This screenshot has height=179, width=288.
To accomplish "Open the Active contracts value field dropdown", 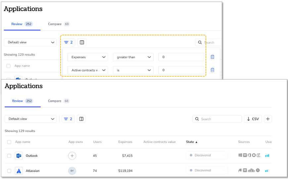I will click(88, 70).
